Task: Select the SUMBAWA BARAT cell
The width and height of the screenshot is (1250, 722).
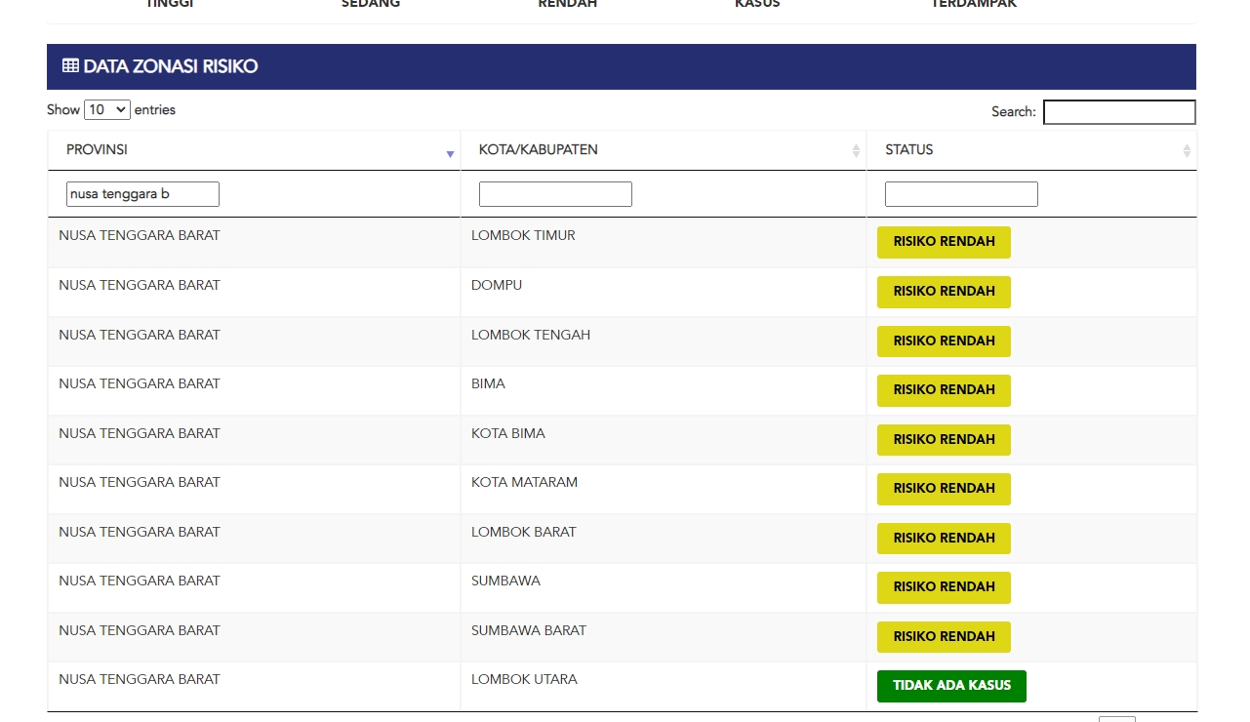Action: (x=663, y=637)
